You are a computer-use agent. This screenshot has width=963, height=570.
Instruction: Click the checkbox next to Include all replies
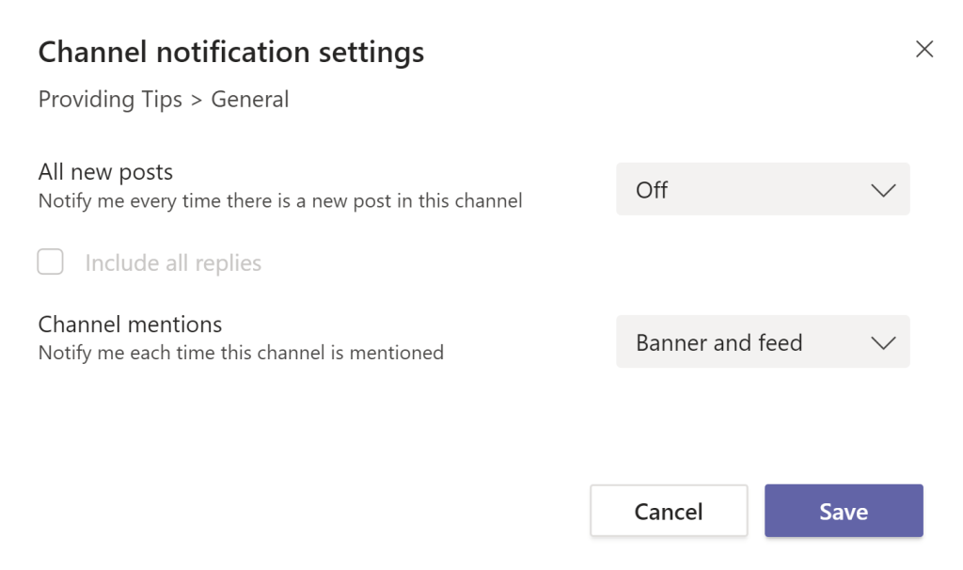tap(50, 262)
